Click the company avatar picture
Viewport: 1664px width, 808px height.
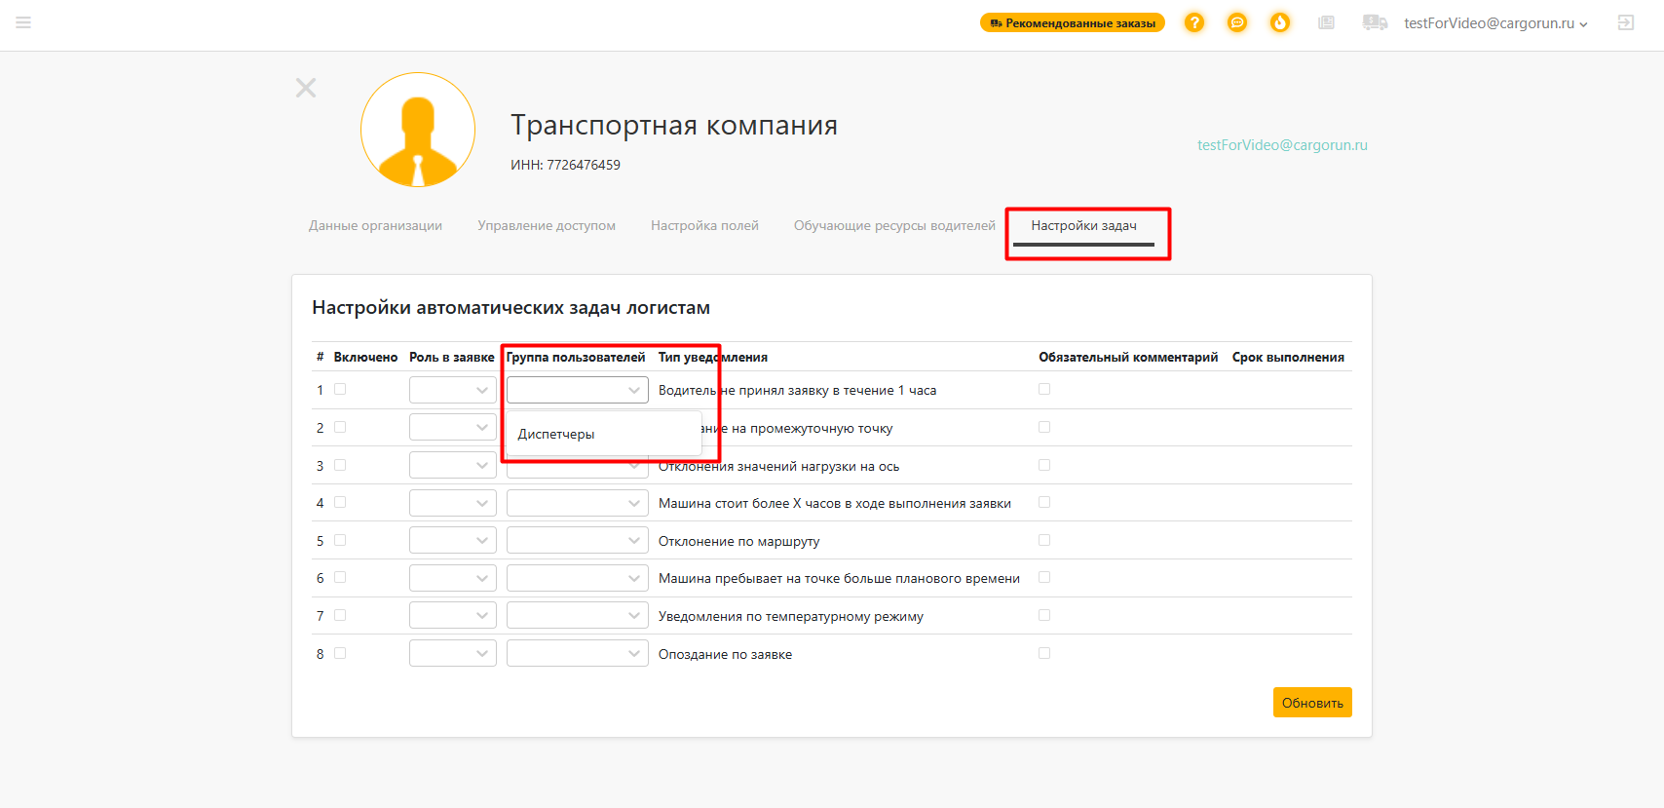point(418,130)
